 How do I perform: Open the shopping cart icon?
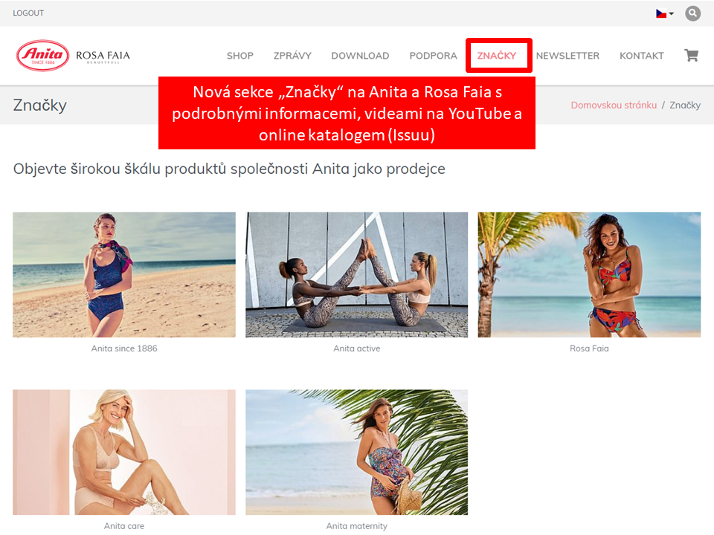[x=691, y=56]
